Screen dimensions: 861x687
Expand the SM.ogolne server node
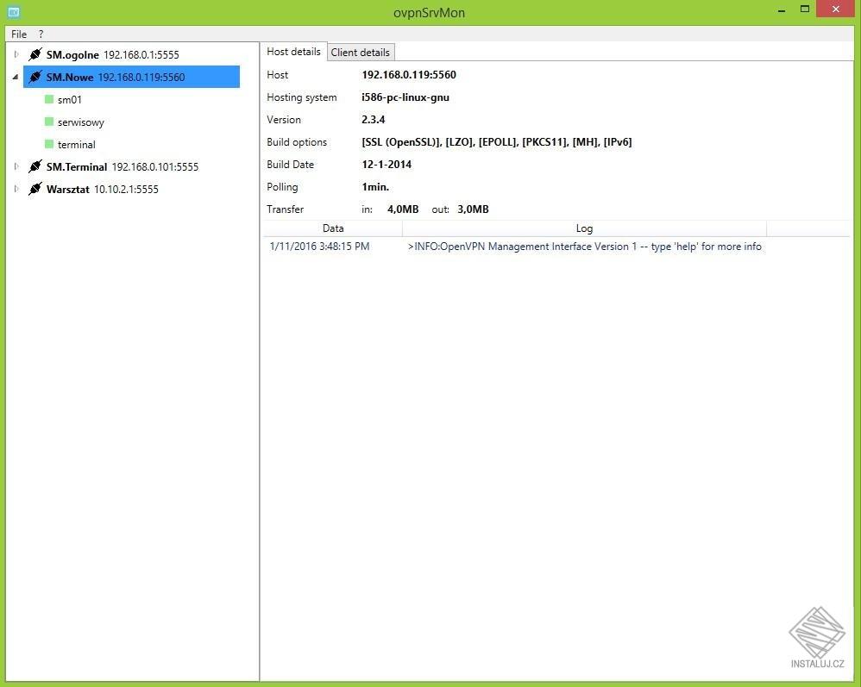(16, 54)
